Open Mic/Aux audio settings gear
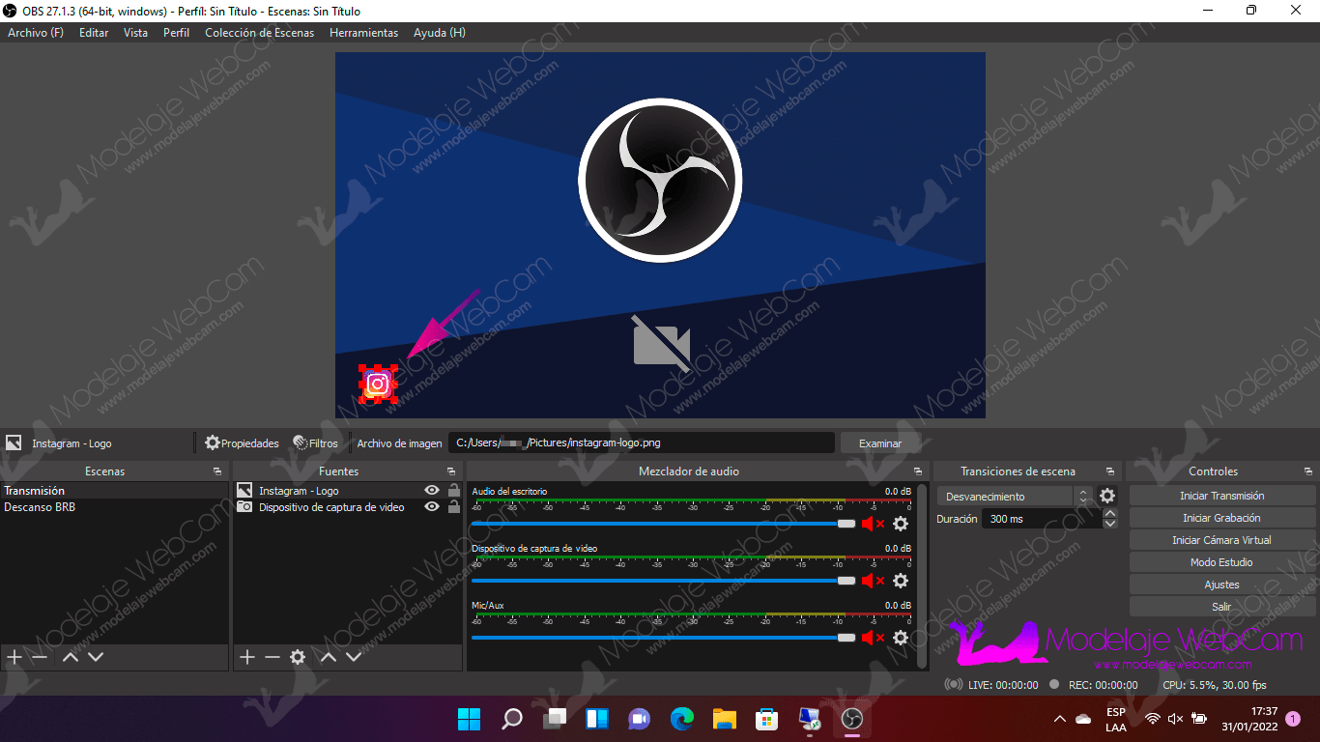The width and height of the screenshot is (1320, 742). (x=901, y=638)
